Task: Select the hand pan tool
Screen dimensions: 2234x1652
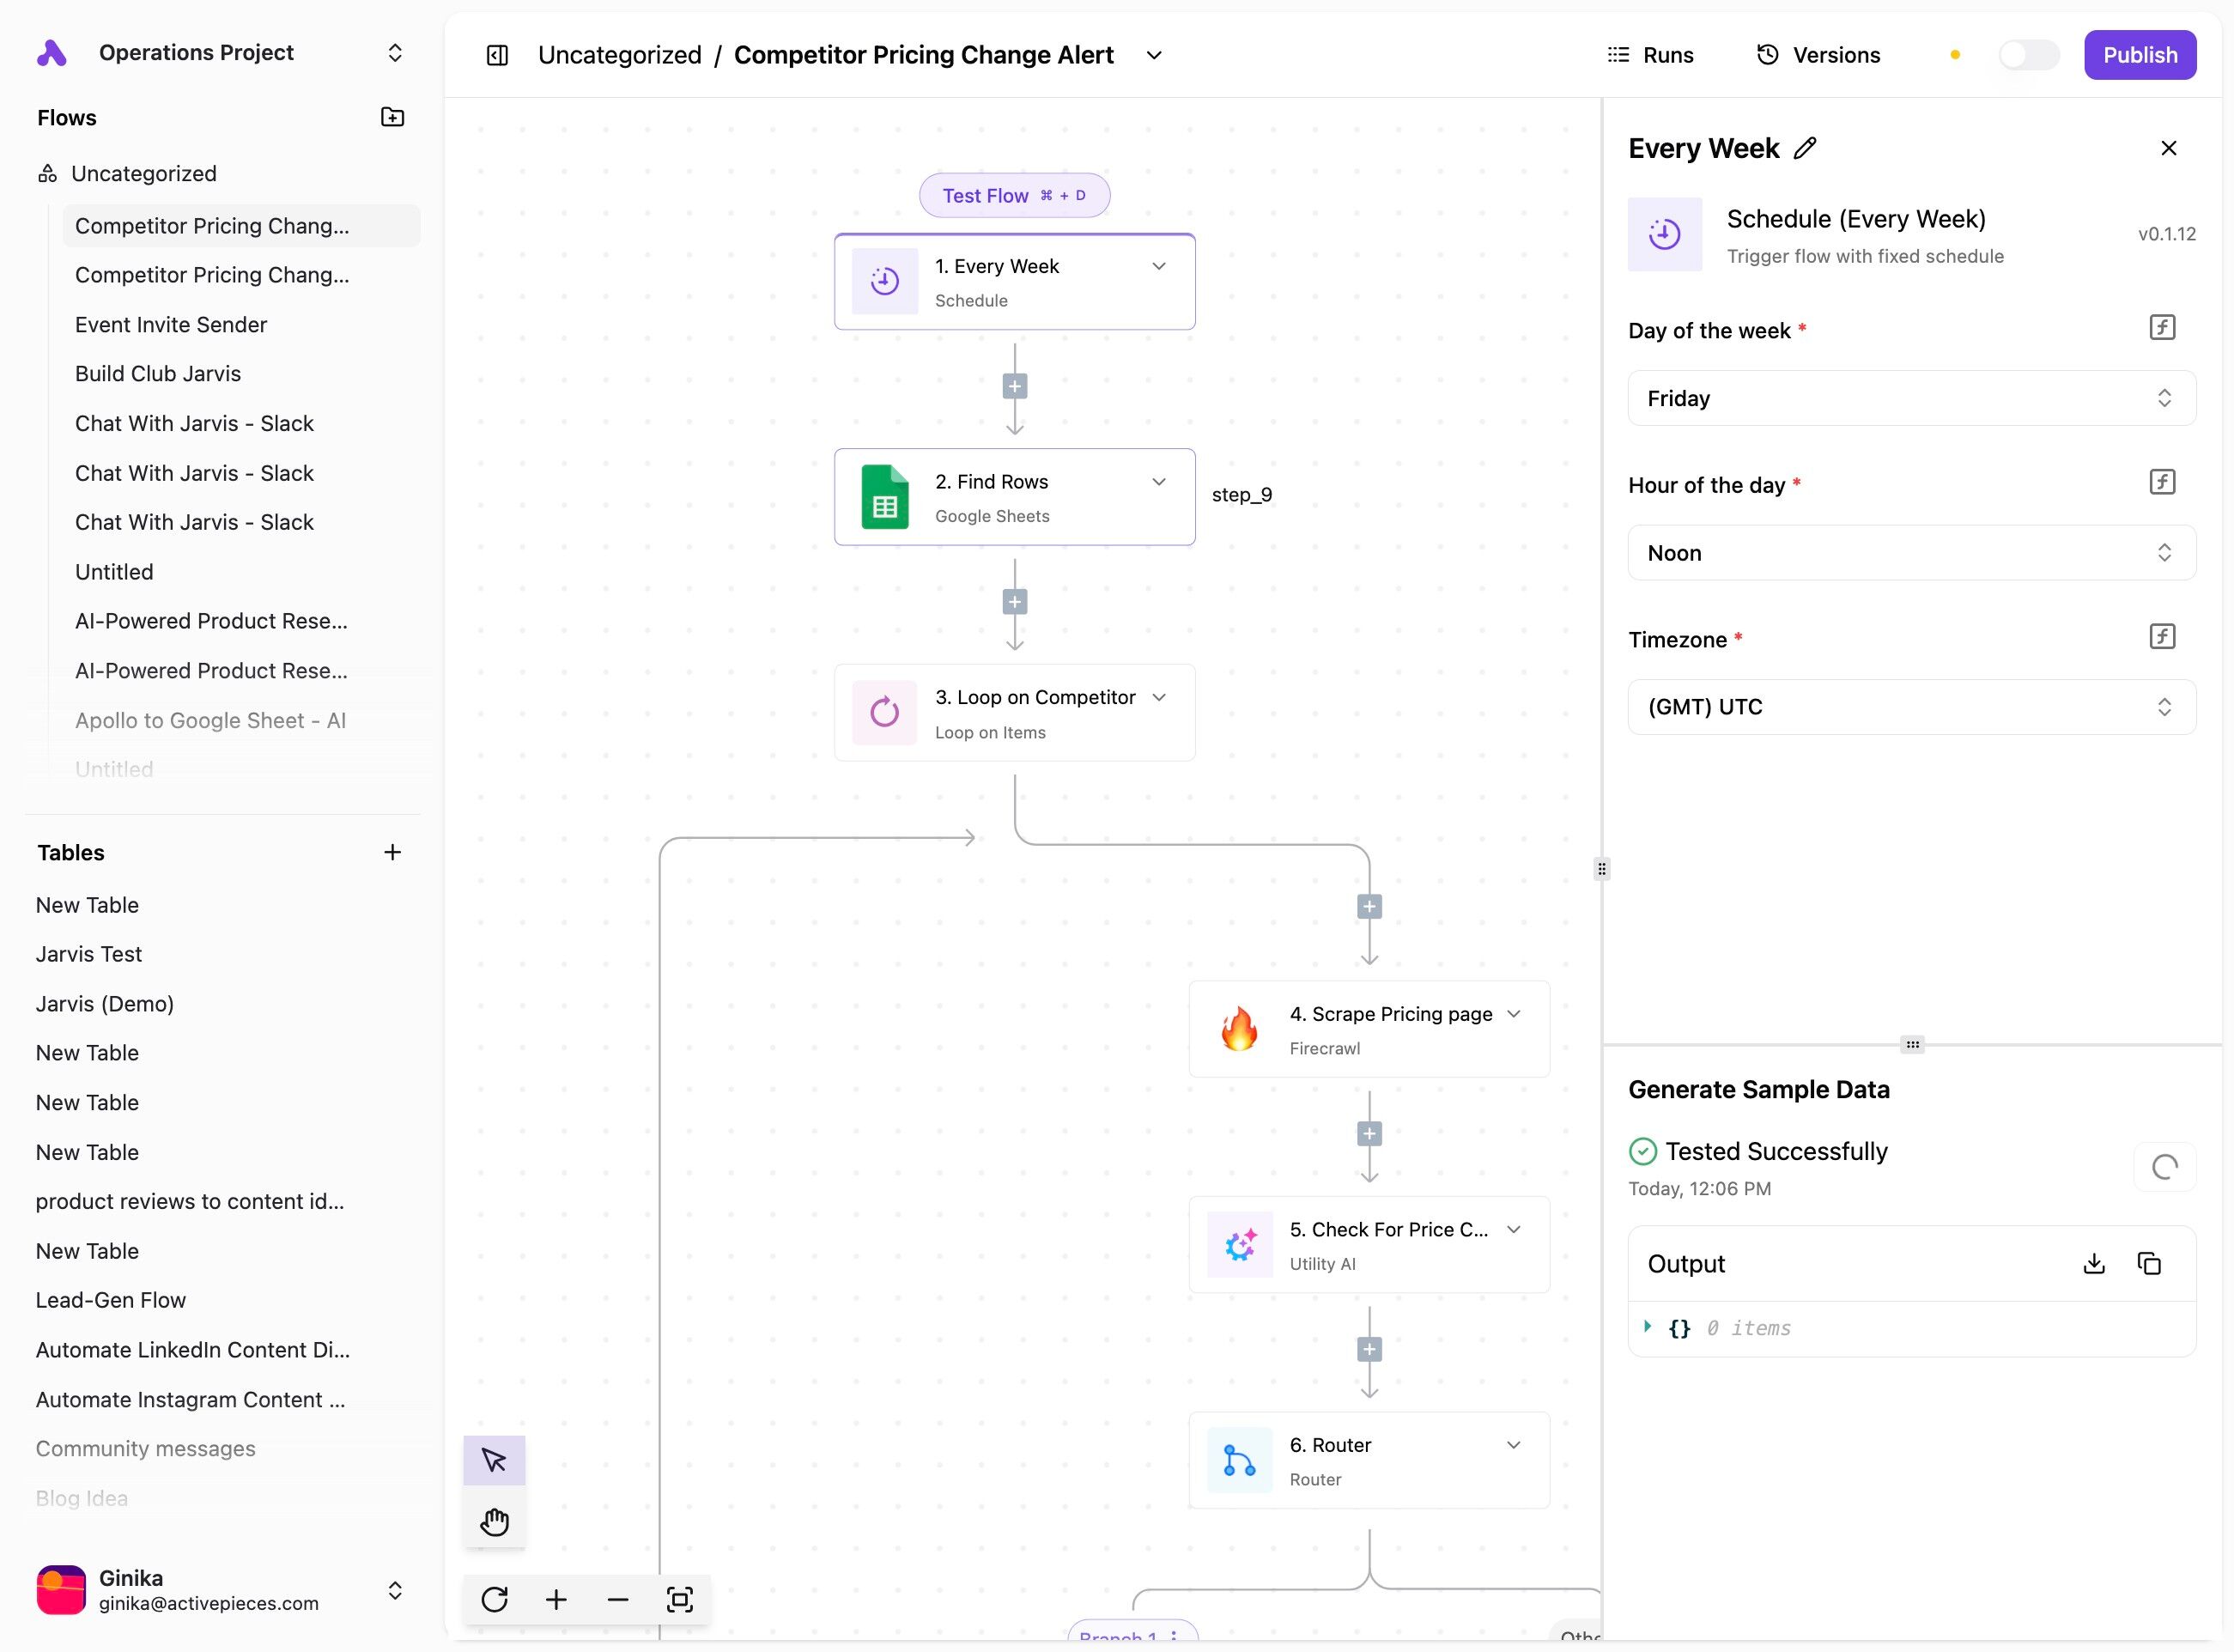Action: point(494,1522)
